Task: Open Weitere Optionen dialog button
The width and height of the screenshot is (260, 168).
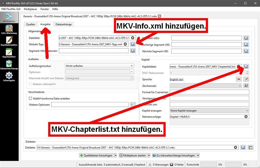Action: 133,104
